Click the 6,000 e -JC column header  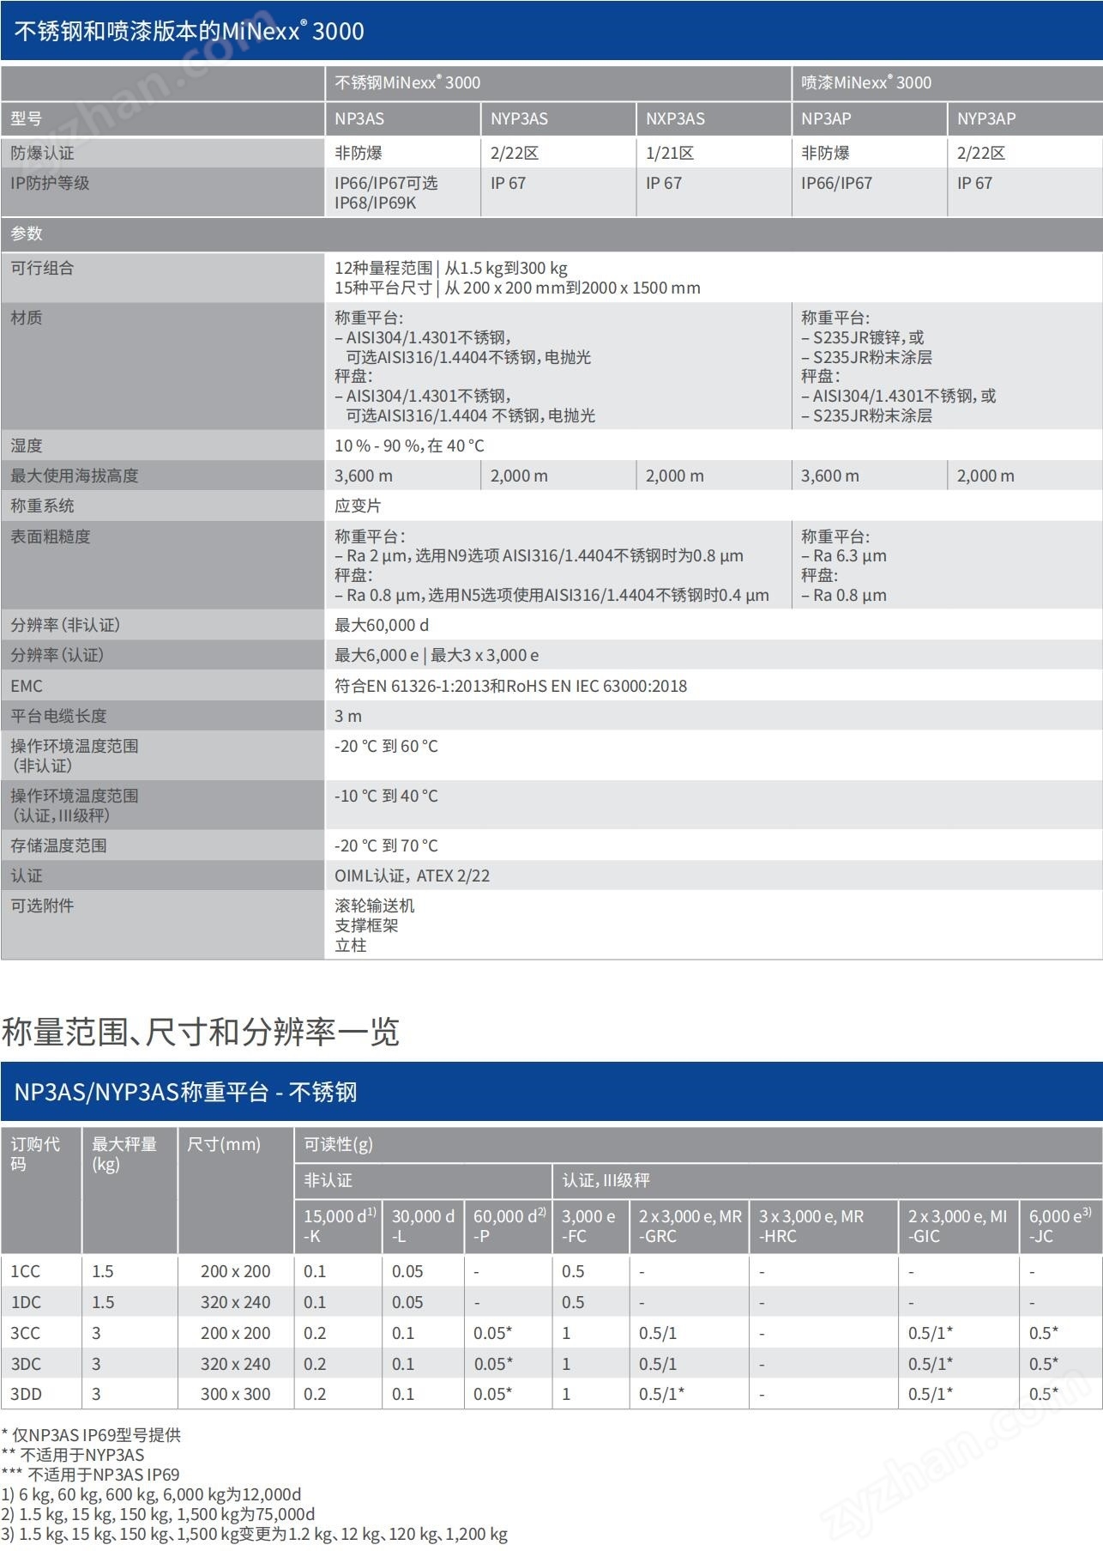tap(1060, 1227)
